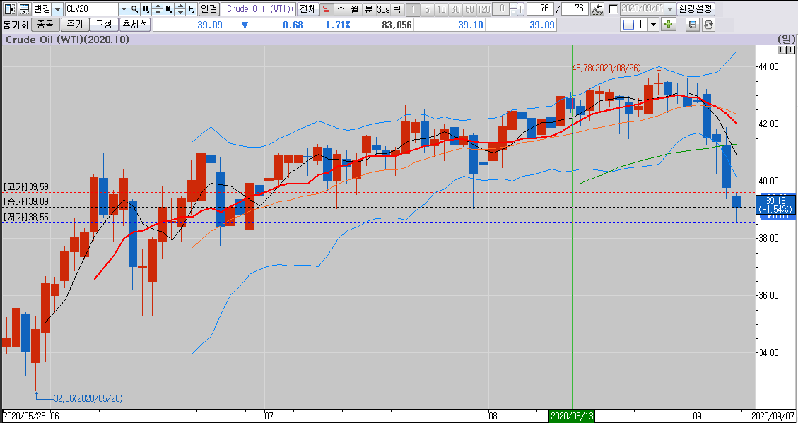
Task: Click the stepper beside the B icon
Action: click(x=157, y=8)
